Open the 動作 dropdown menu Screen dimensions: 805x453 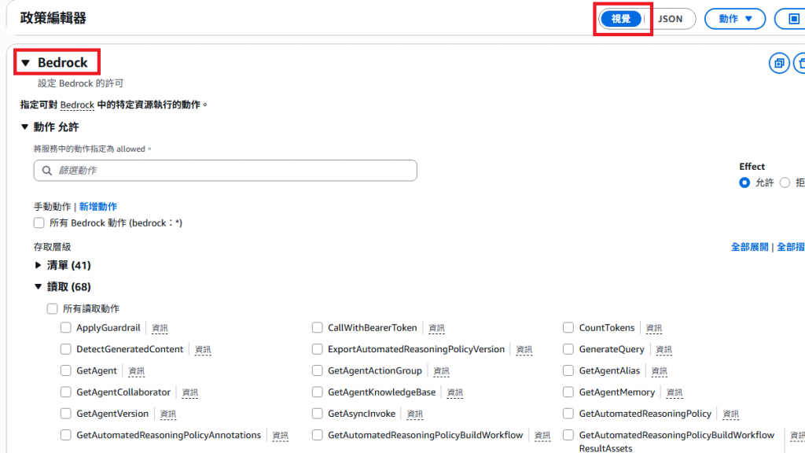(735, 19)
